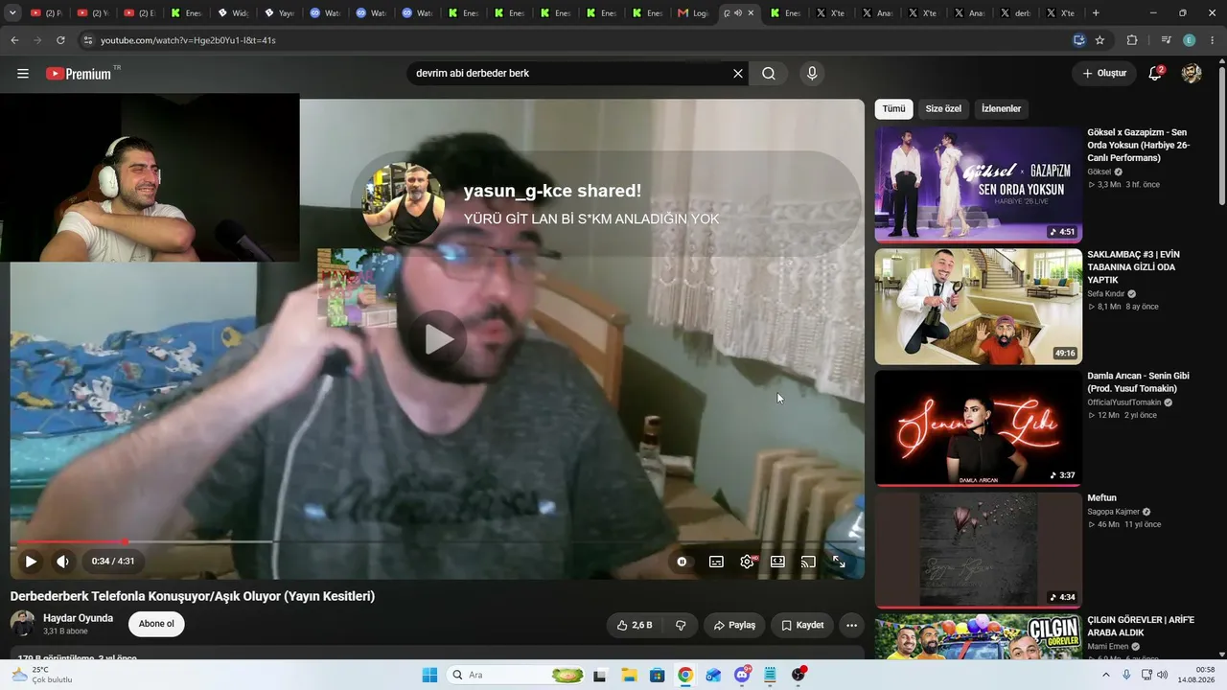Viewport: 1227px width, 690px height.
Task: Open Discord from the taskbar
Action: [x=742, y=675]
